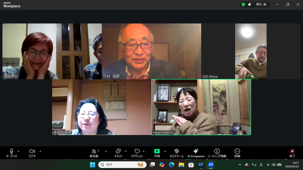
Task: Click the taskbar icon left of Zoom
Action: click(x=201, y=165)
